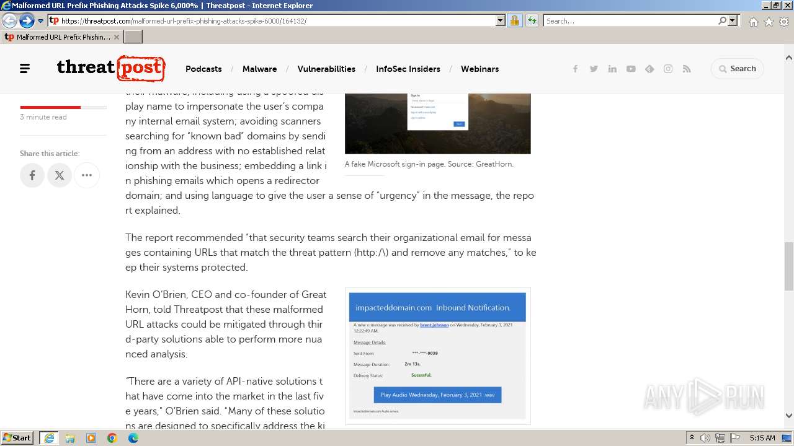Image resolution: width=794 pixels, height=446 pixels.
Task: Click the security lock icon in address bar
Action: tap(514, 20)
